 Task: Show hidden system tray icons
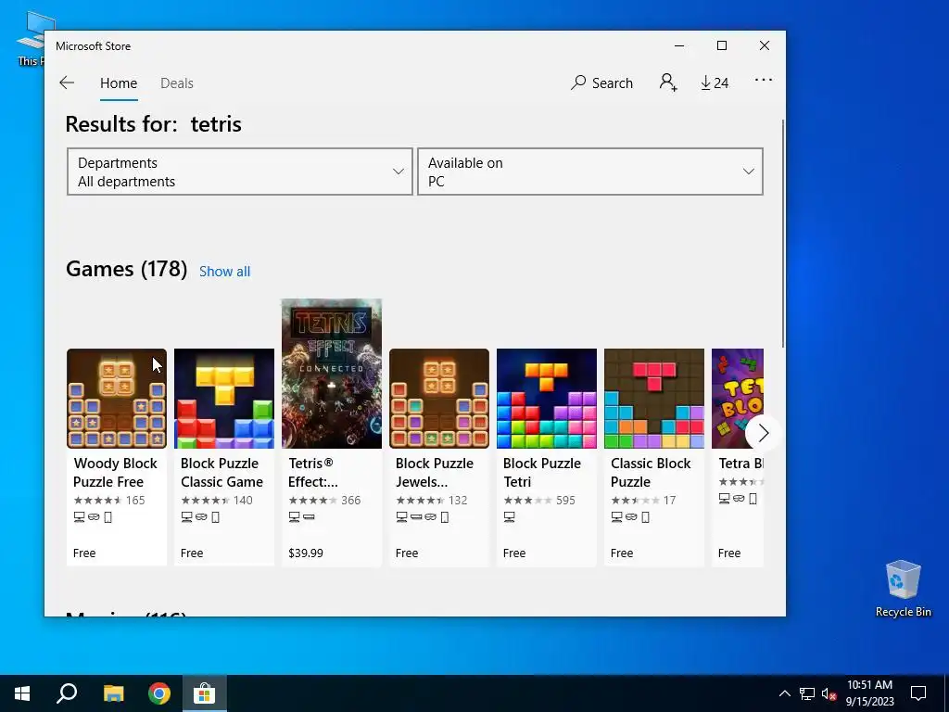tap(784, 693)
